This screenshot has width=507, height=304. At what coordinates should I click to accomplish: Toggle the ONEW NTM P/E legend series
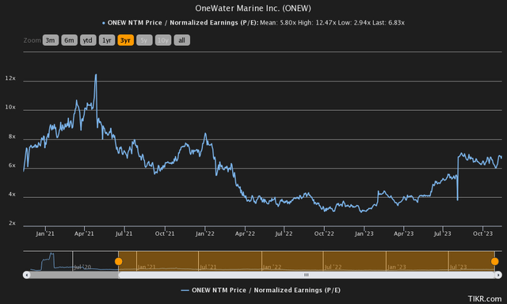tap(261, 290)
